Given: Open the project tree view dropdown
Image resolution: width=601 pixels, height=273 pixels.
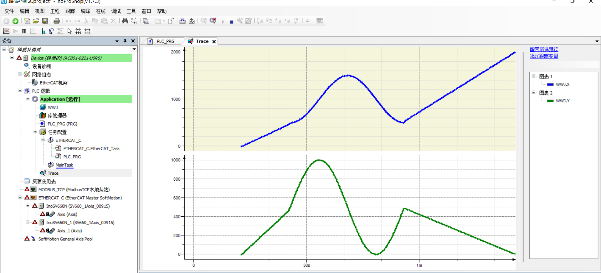Looking at the screenshot, I should click(x=134, y=49).
